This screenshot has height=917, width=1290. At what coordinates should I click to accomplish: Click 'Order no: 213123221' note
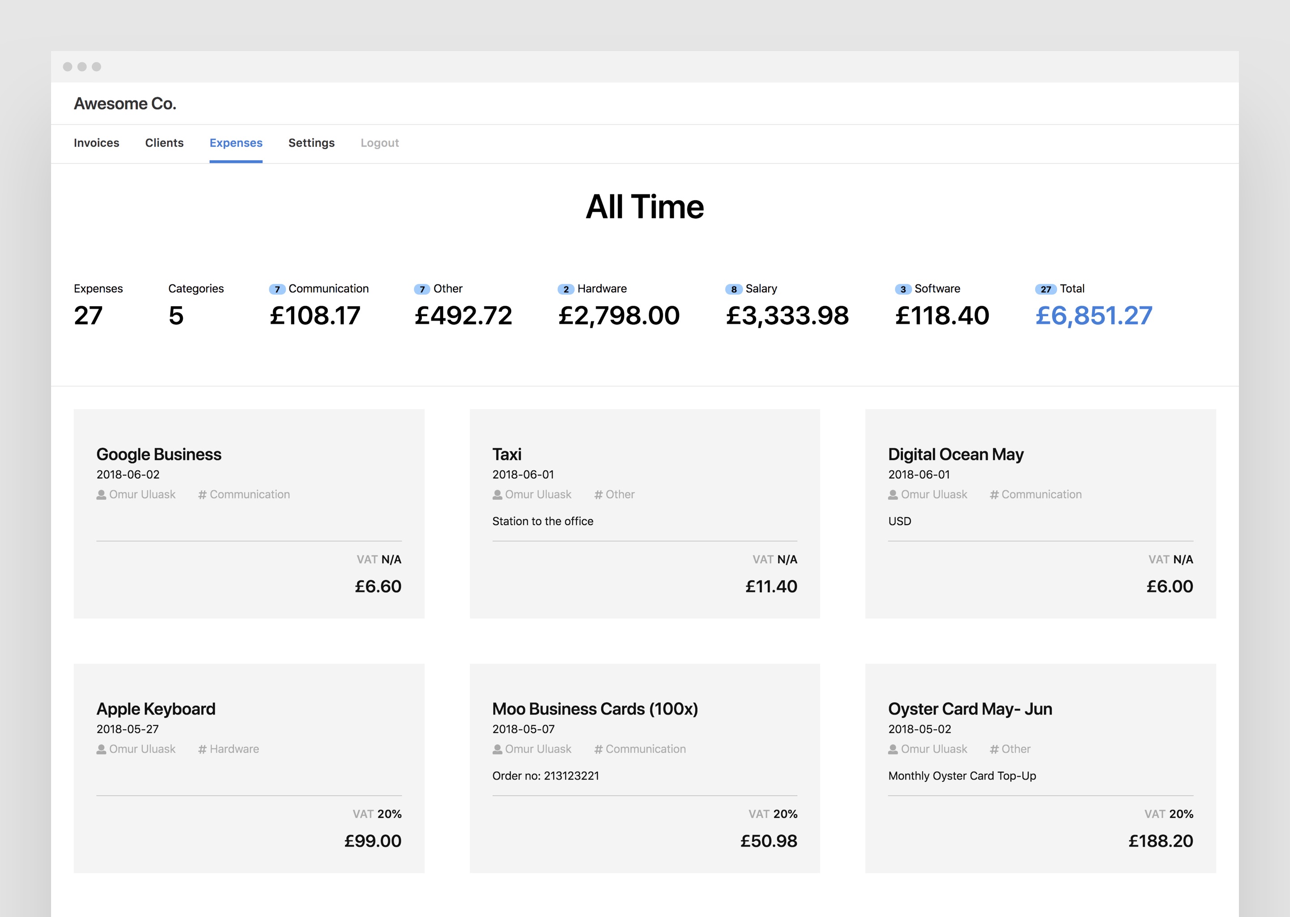tap(546, 776)
